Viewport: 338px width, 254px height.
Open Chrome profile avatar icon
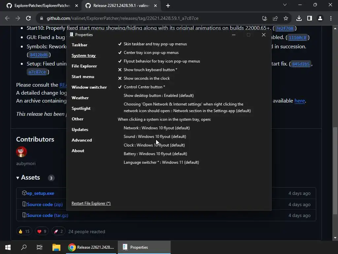point(320,19)
